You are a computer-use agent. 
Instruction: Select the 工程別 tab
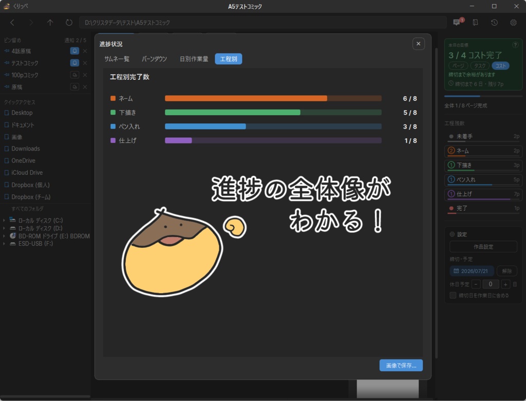tap(229, 59)
